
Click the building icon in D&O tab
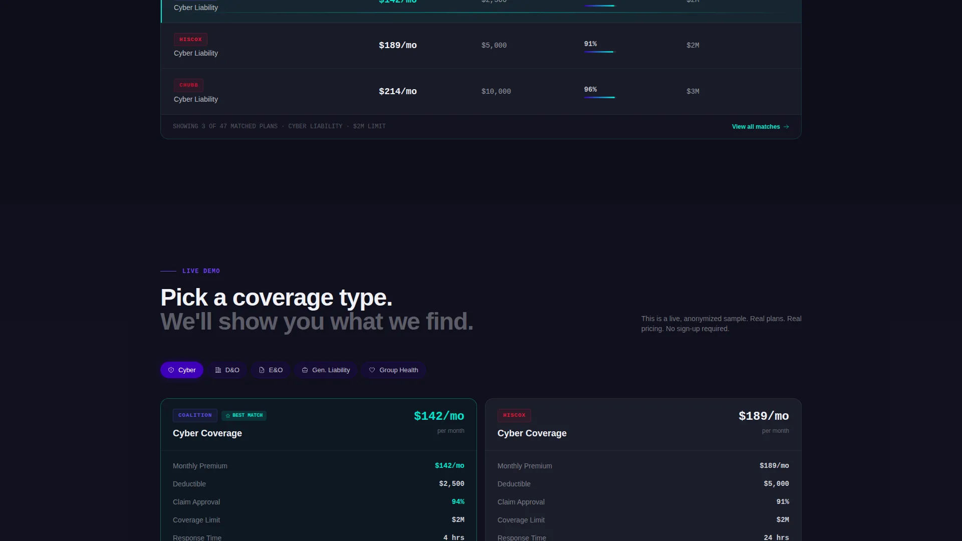click(218, 370)
